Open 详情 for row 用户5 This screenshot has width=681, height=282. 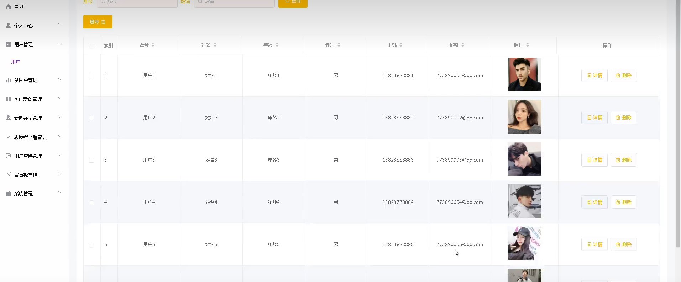[x=594, y=244]
